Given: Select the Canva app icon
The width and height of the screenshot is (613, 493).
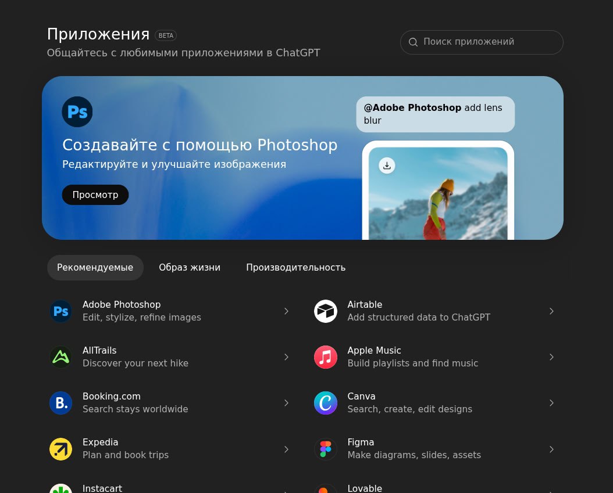Looking at the screenshot, I should tap(326, 403).
